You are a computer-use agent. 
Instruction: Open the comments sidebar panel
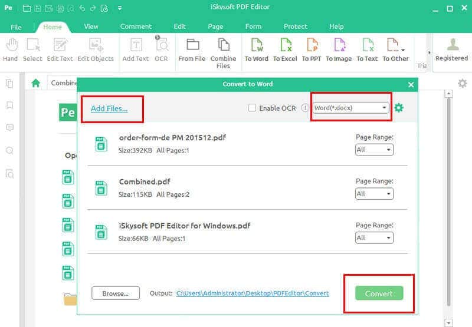tap(9, 127)
